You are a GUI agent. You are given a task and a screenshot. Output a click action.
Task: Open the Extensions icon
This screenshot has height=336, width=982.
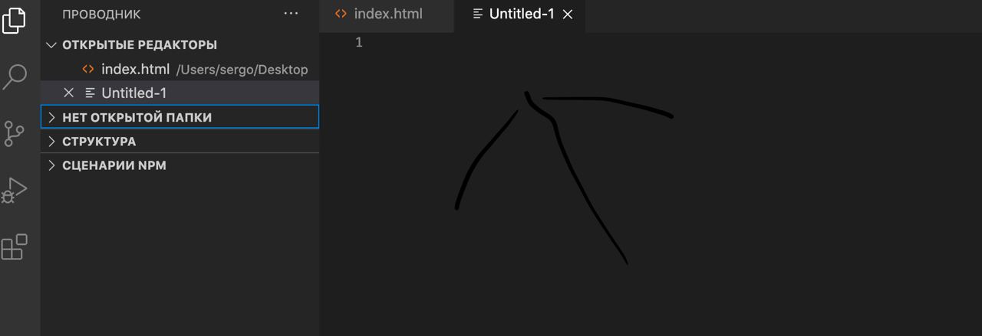pyautogui.click(x=15, y=246)
